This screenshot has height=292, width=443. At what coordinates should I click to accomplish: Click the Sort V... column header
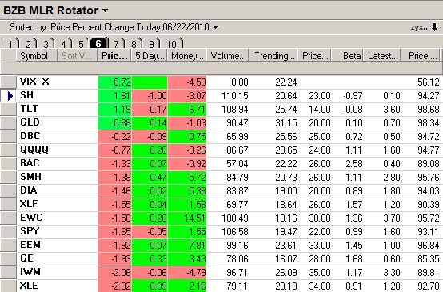click(x=77, y=55)
